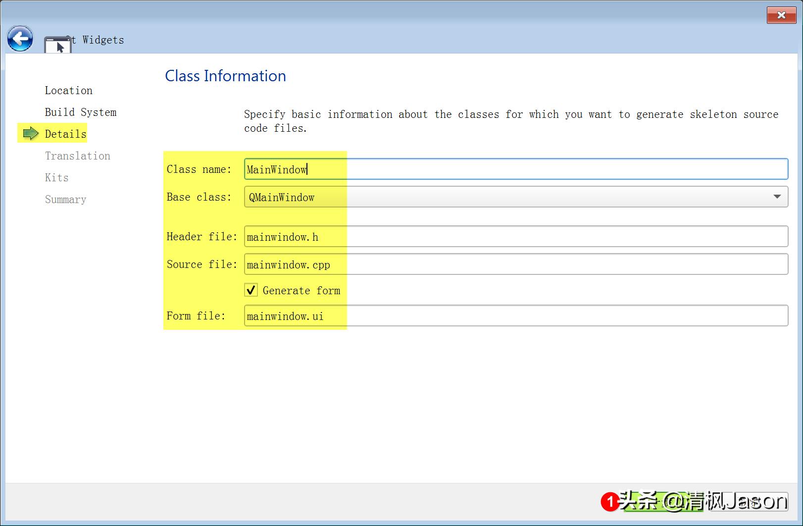Open the Build System step
This screenshot has height=526, width=803.
(x=81, y=112)
